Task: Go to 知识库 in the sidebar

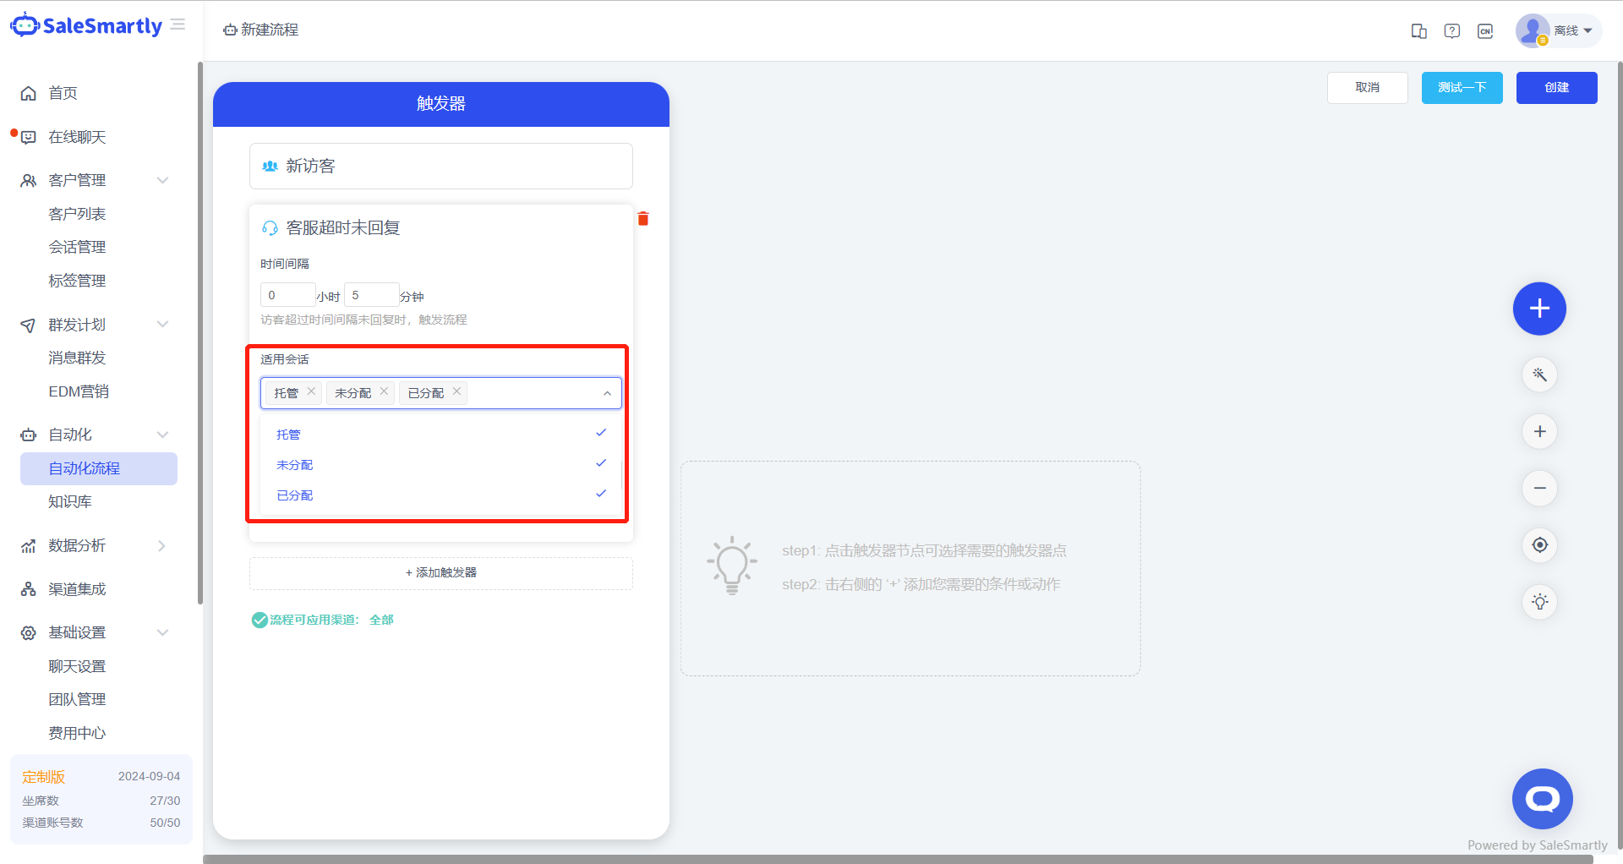Action: (70, 501)
